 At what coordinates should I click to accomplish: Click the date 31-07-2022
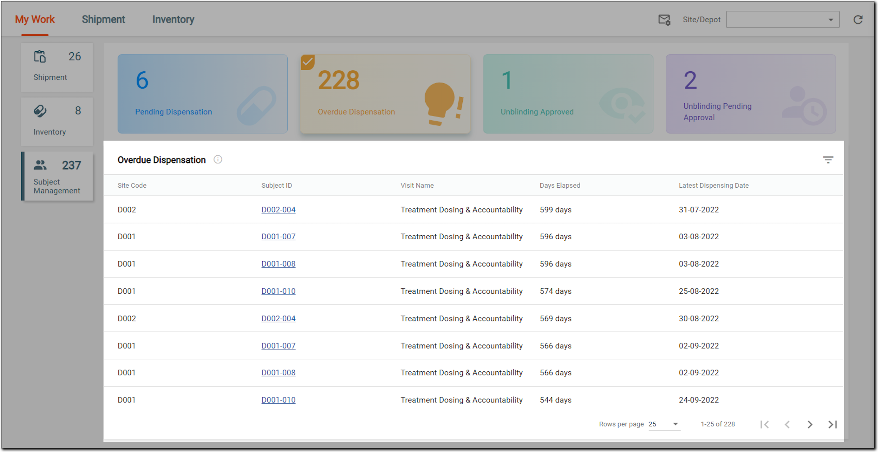point(699,210)
